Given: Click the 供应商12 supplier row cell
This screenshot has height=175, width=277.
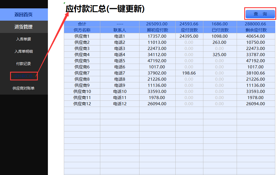Looking at the screenshot, I should tap(82, 104).
